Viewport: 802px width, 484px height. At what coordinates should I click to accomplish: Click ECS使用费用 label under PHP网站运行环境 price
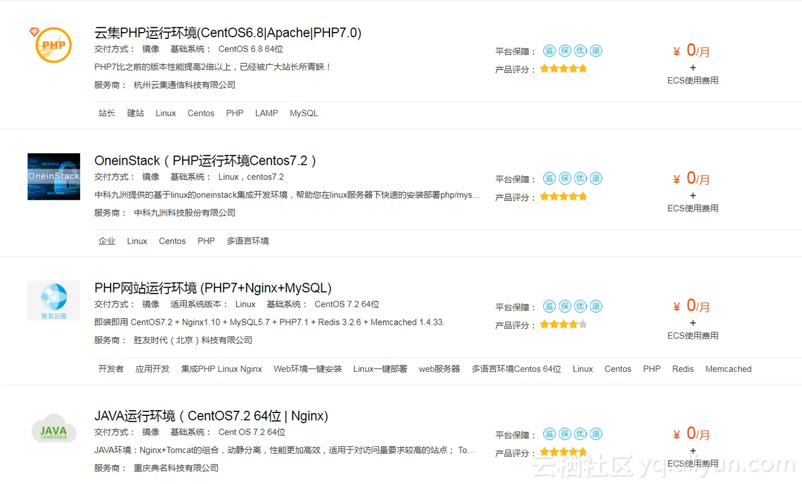click(x=693, y=336)
